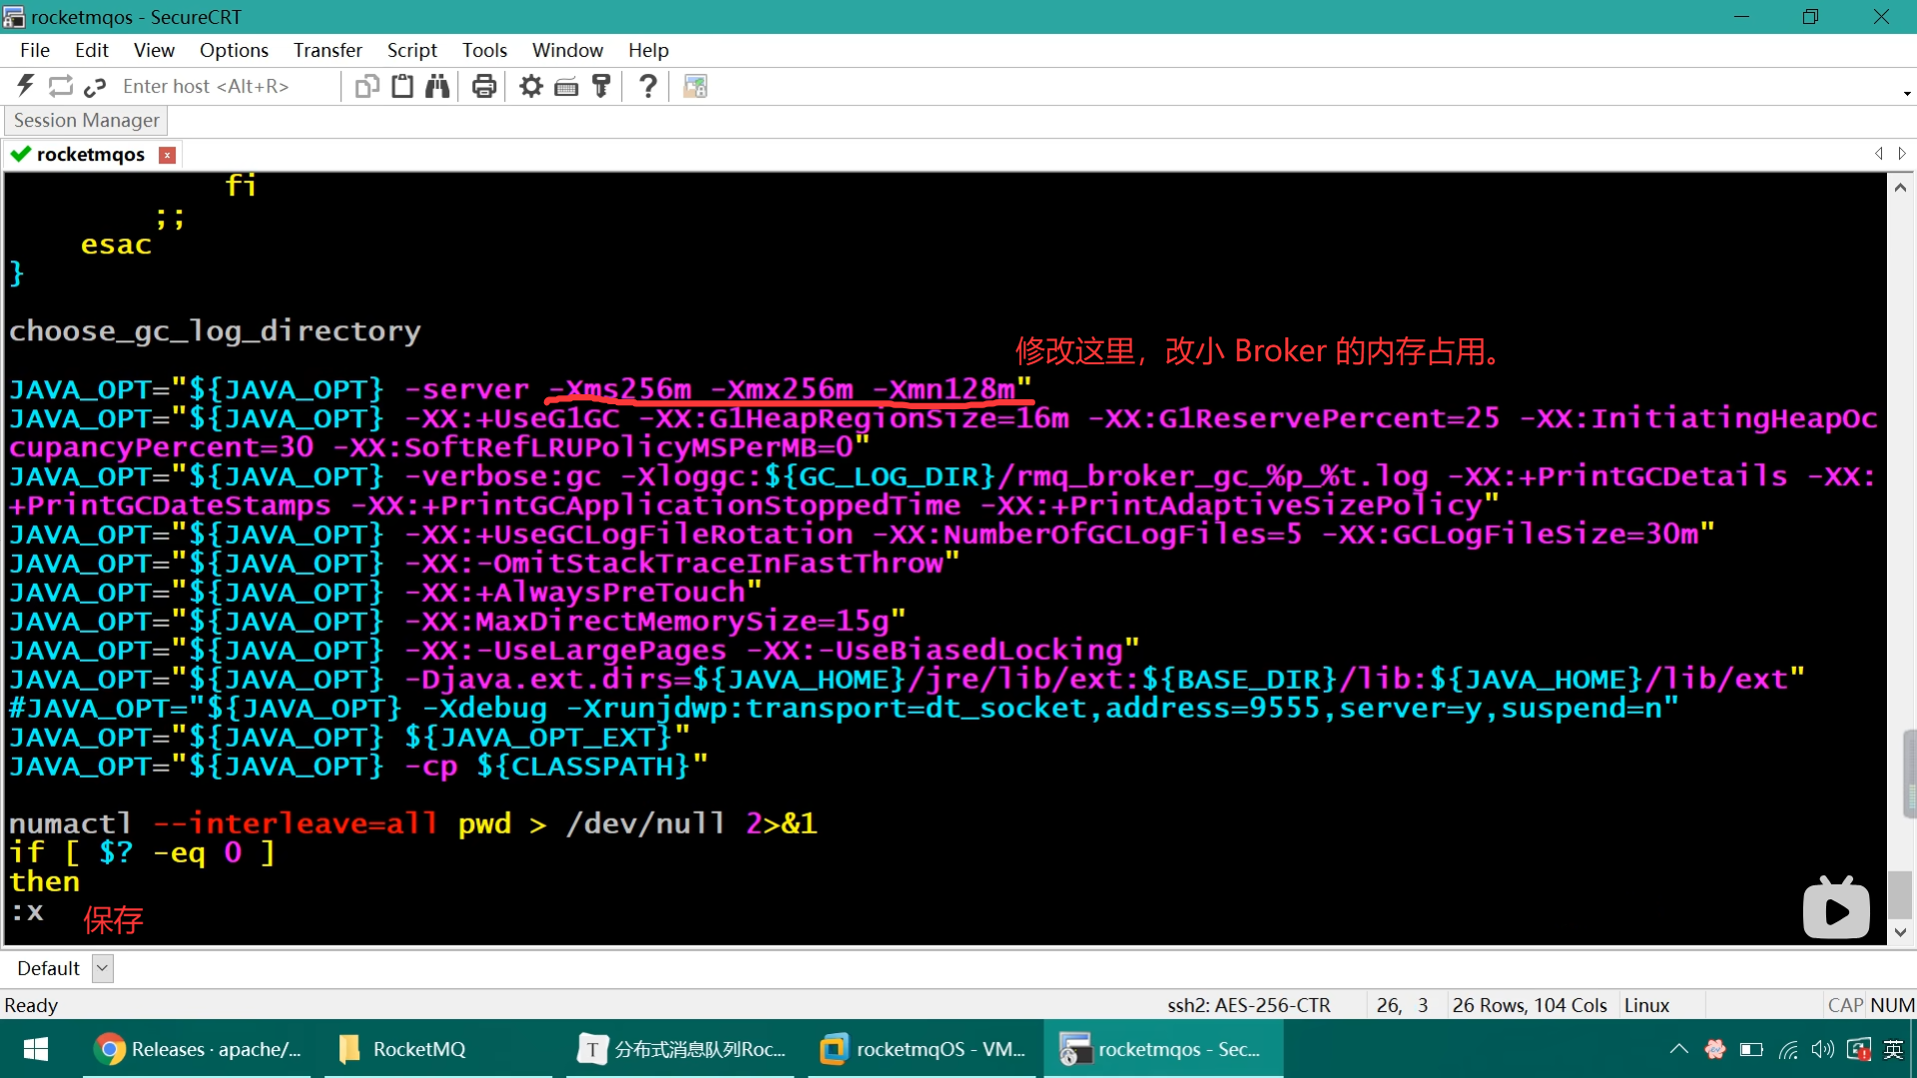Open the Options menu

point(234,50)
